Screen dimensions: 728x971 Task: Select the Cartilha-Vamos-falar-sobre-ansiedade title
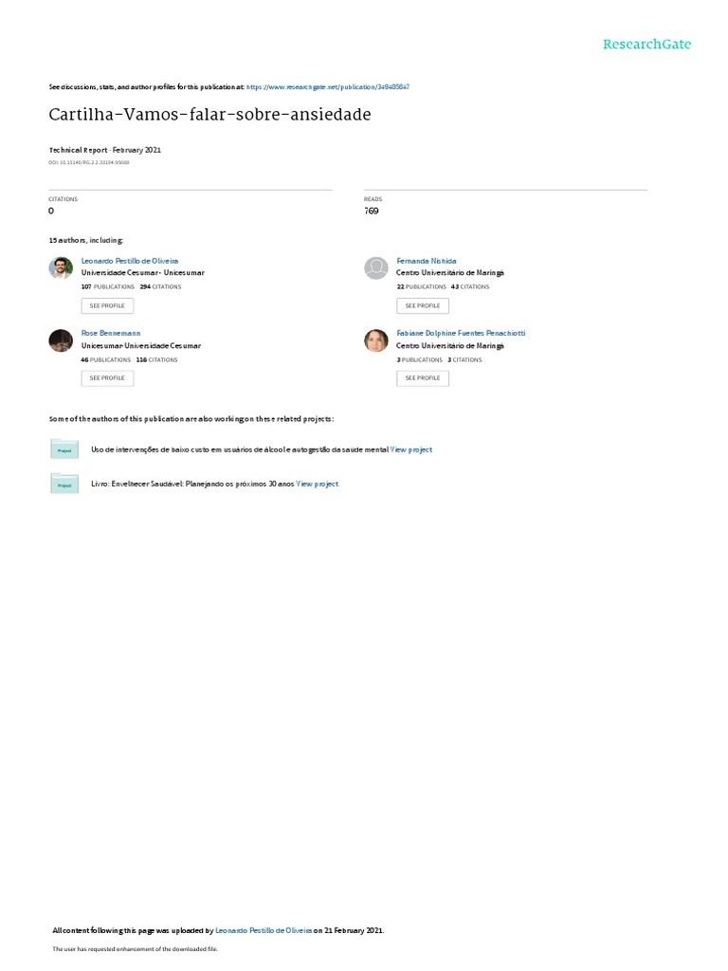pos(209,115)
